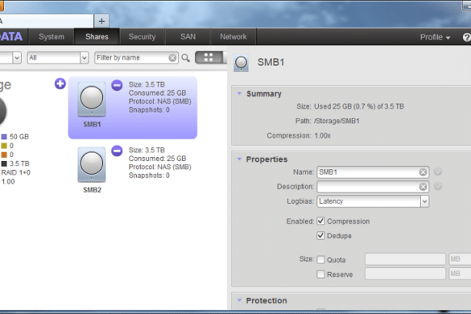The height and width of the screenshot is (314, 471).
Task: Collapse the Protection section
Action: pos(239,300)
